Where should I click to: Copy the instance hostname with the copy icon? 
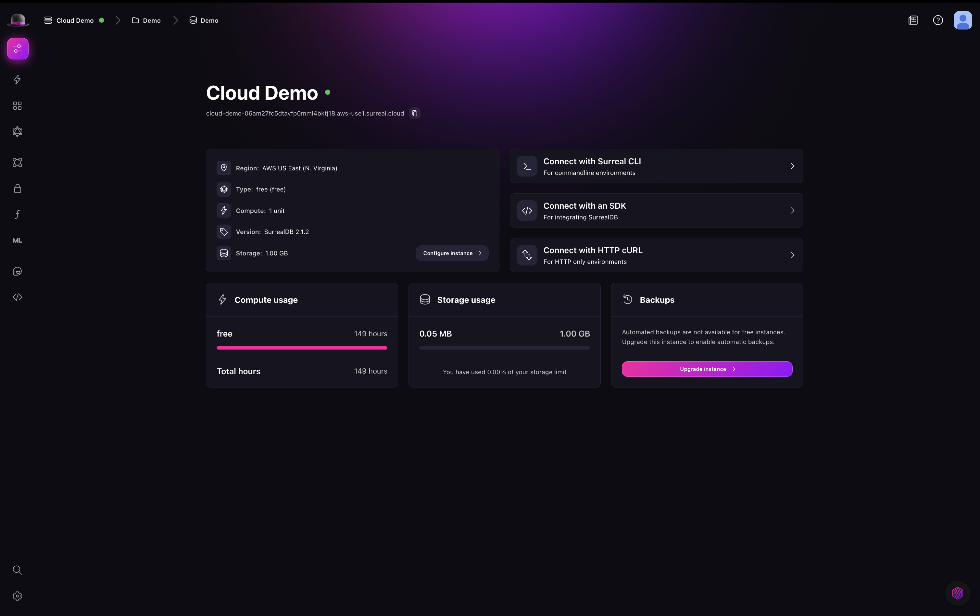414,113
